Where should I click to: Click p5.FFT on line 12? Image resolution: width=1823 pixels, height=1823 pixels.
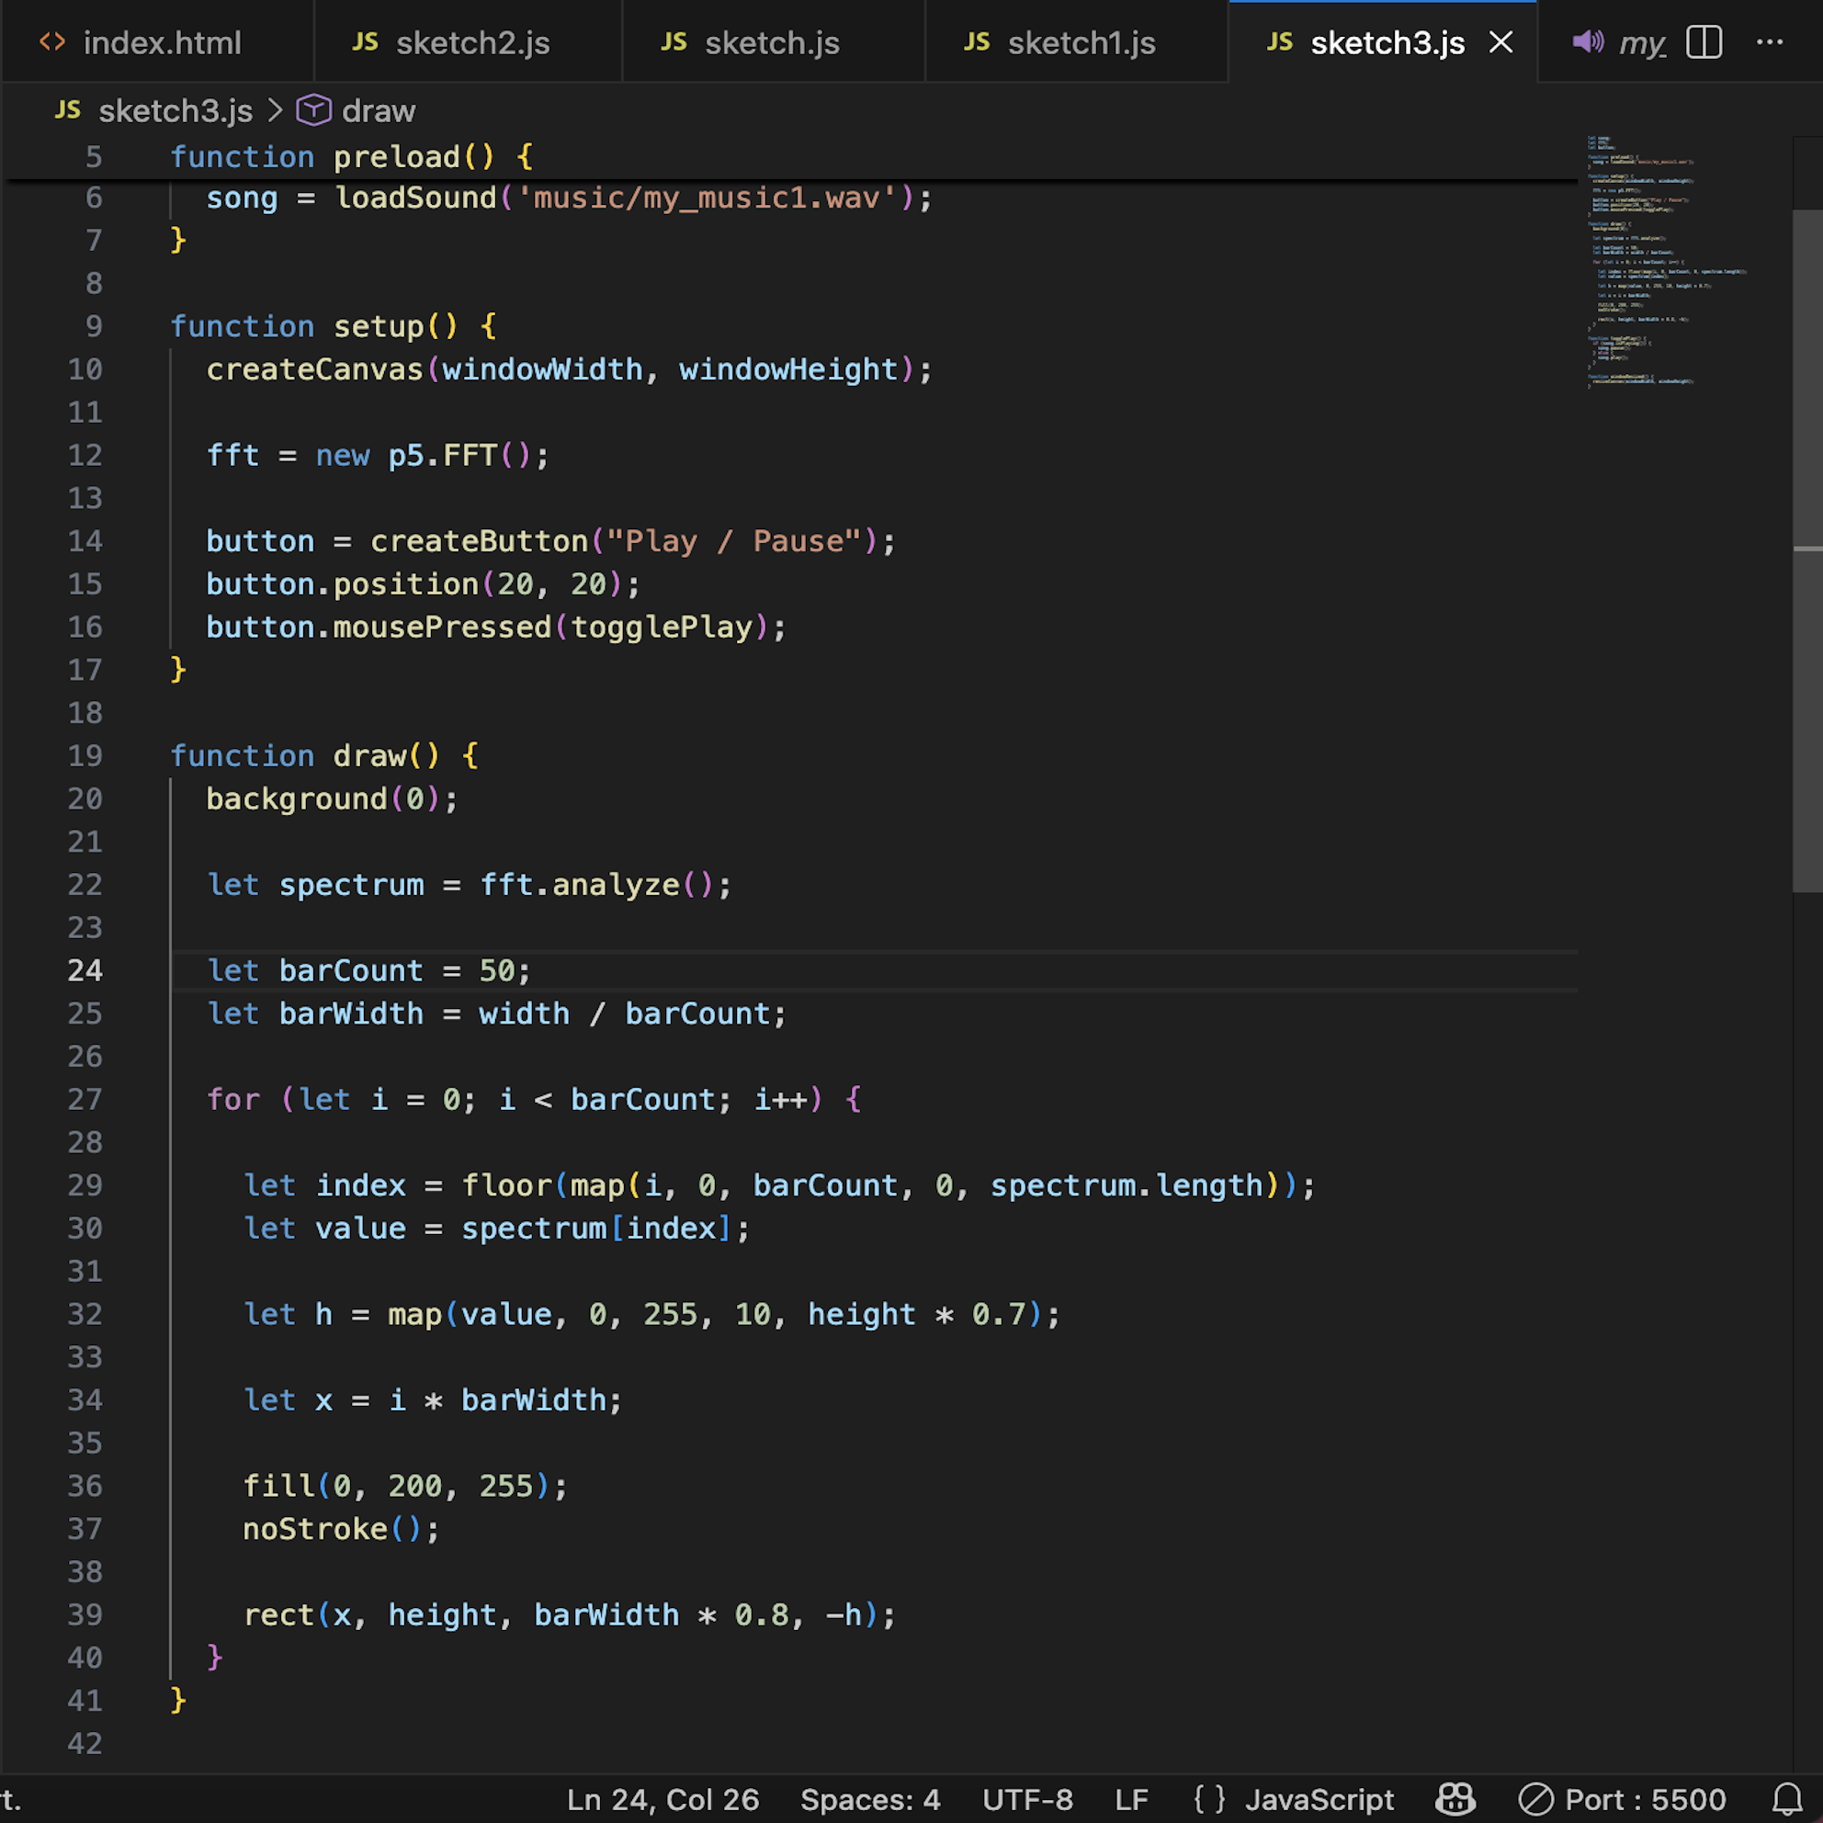coord(443,456)
